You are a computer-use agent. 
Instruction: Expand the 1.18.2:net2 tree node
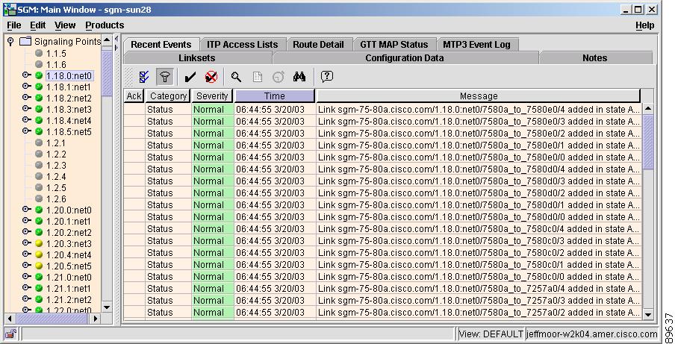(26, 97)
